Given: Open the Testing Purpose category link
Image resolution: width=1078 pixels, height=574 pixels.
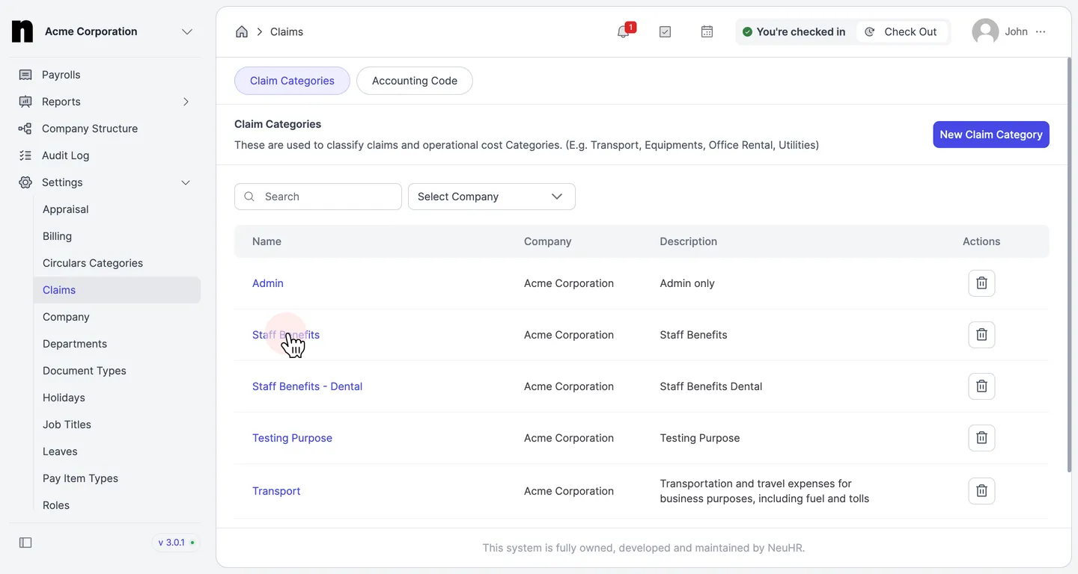Looking at the screenshot, I should pyautogui.click(x=292, y=438).
